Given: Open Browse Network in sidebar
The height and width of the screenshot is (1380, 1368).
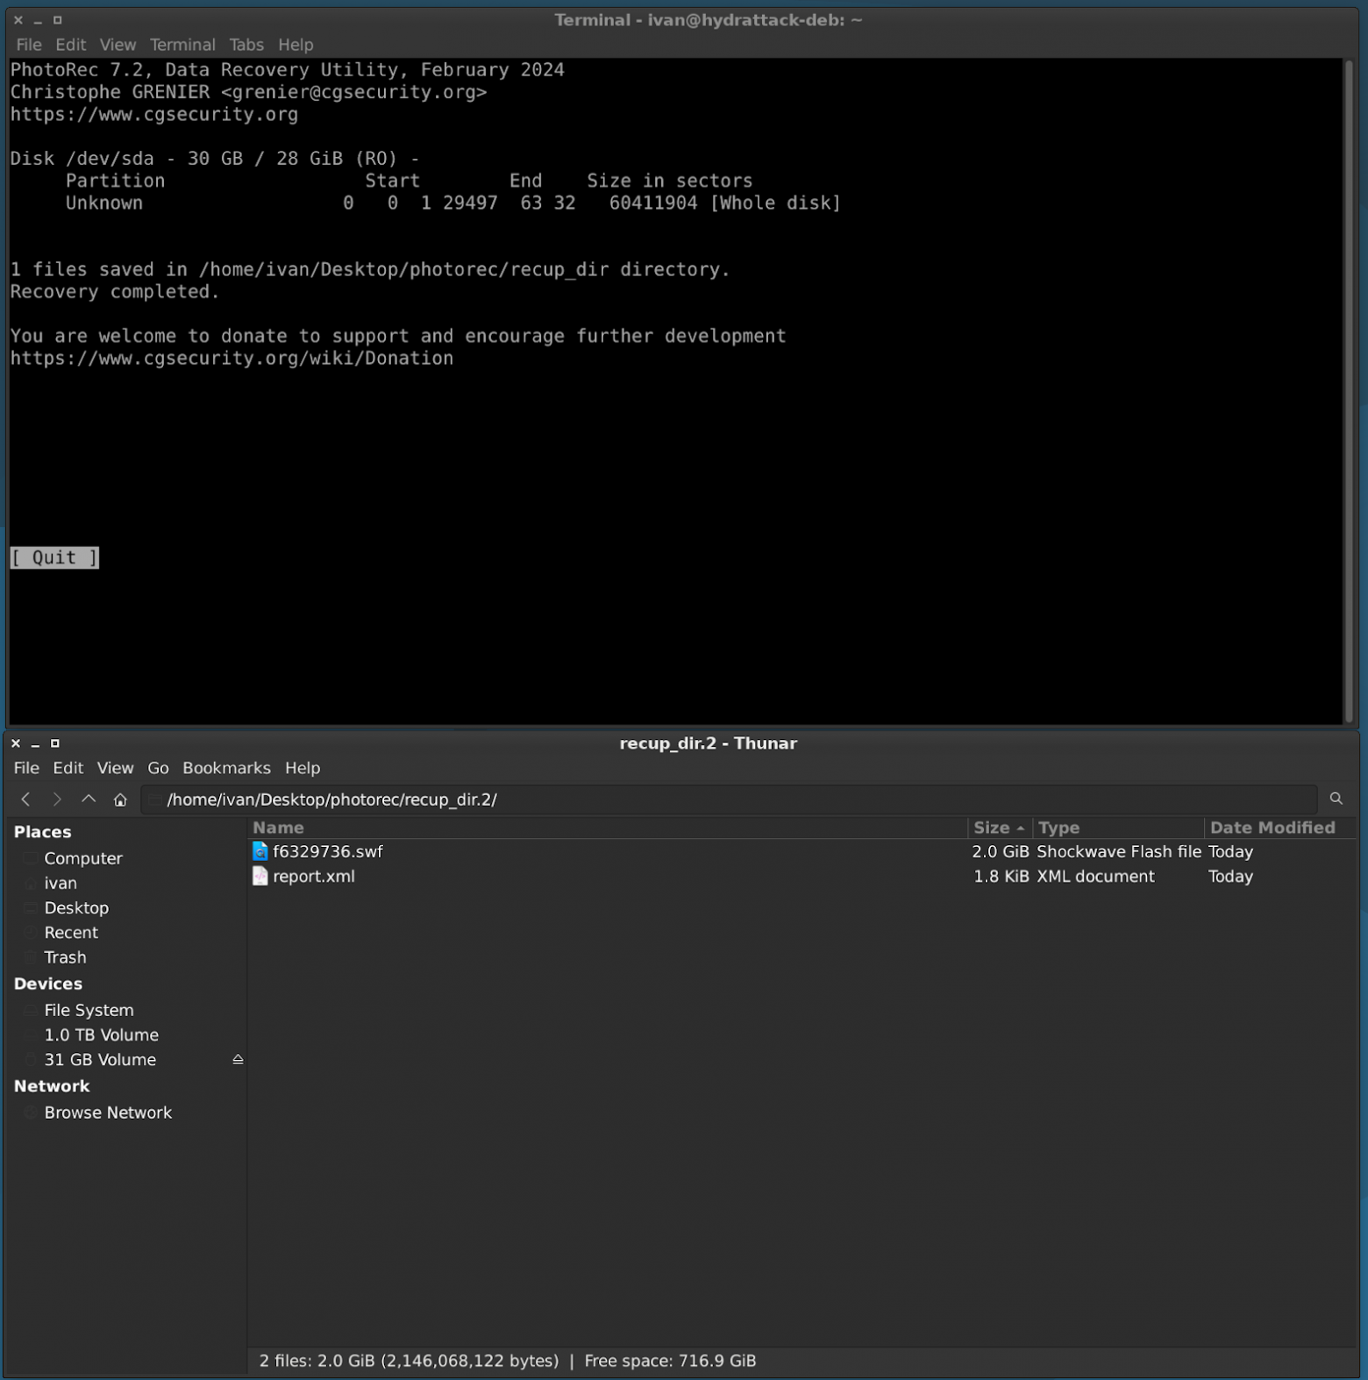Looking at the screenshot, I should (108, 1112).
